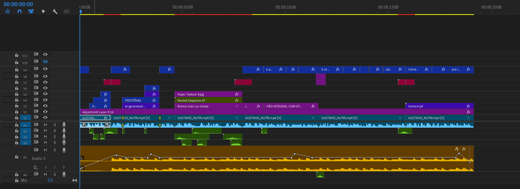Viewport: 520px width, 189px height.
Task: Click the Mix volume value 0,0
Action: pyautogui.click(x=50, y=180)
